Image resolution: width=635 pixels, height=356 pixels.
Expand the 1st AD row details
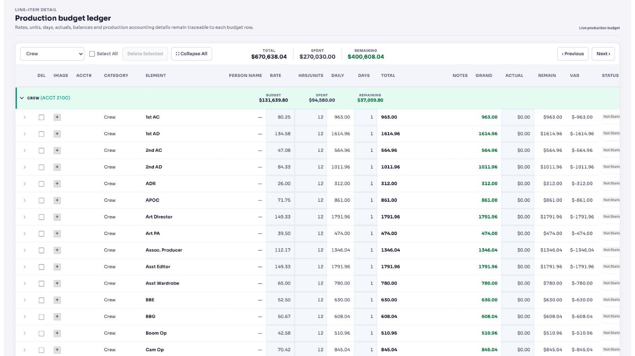pyautogui.click(x=25, y=134)
